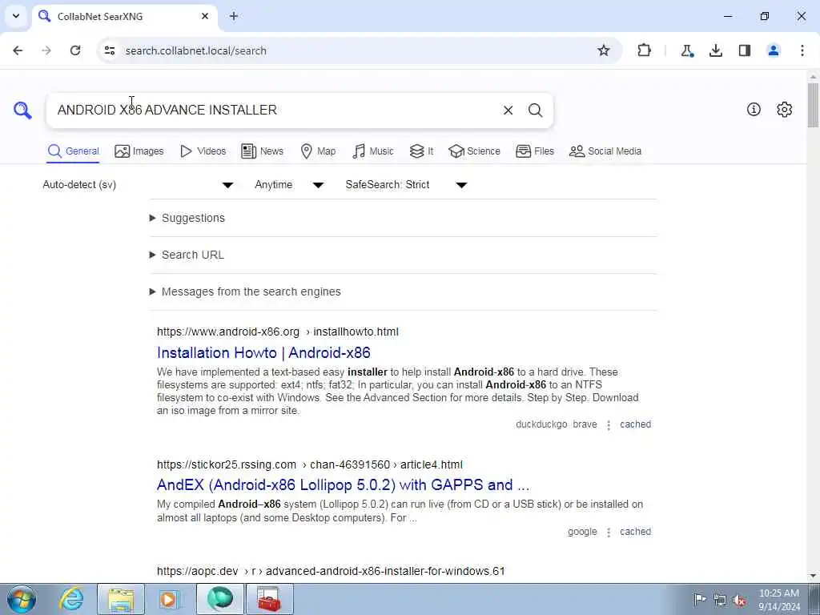Open the Anytime time range dropdown
The width and height of the screenshot is (820, 615).
click(x=289, y=185)
